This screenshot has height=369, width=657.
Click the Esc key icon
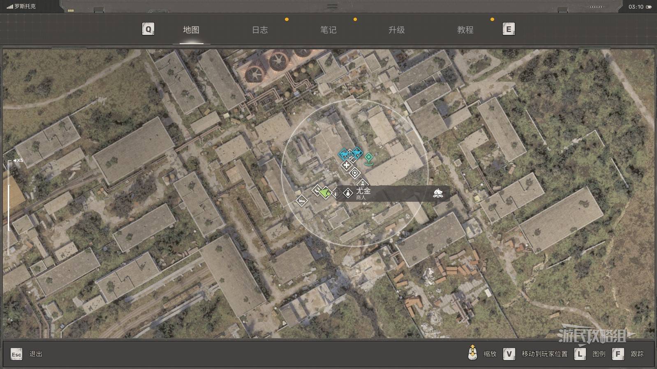[x=16, y=354]
